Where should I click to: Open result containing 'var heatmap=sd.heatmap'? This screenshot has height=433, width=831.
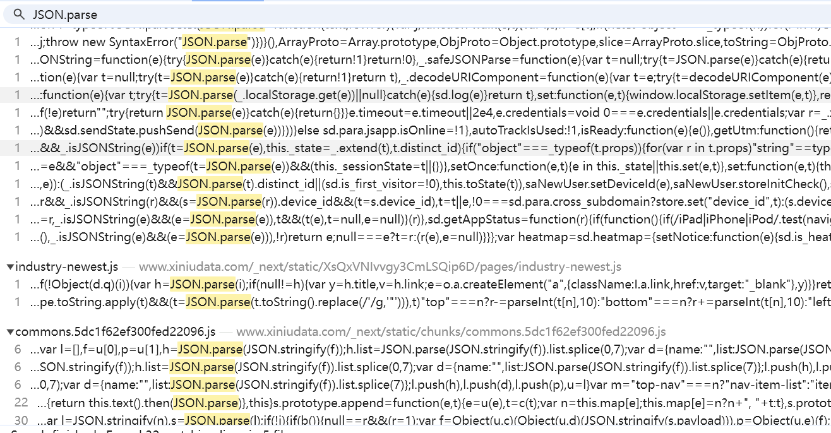(415, 237)
